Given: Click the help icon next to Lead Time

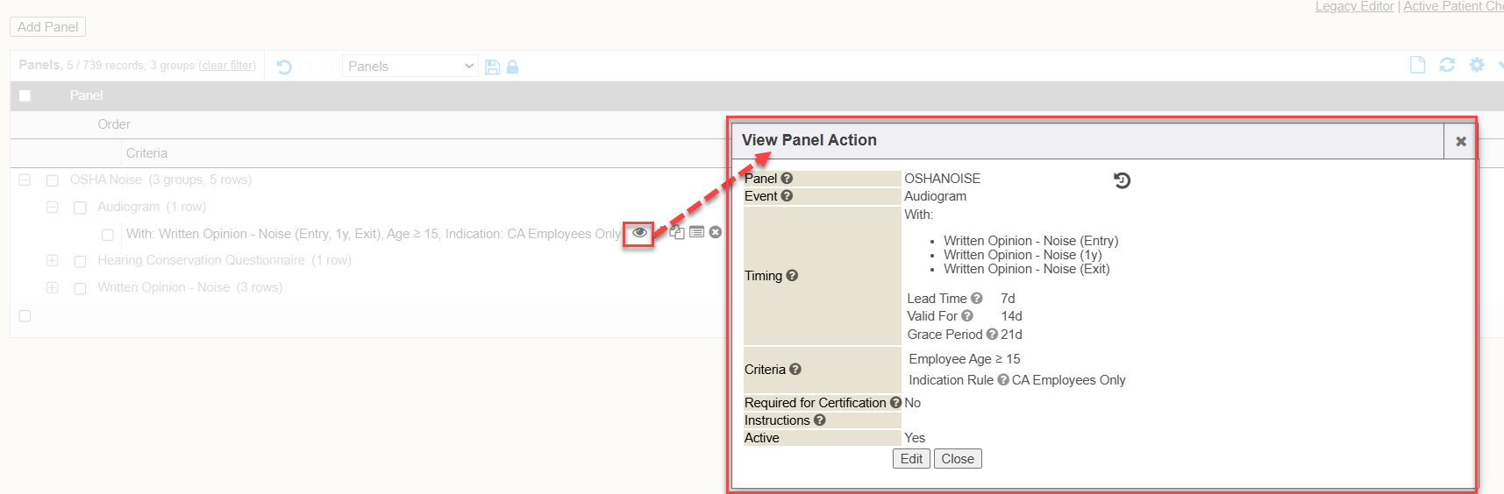Looking at the screenshot, I should click(976, 299).
